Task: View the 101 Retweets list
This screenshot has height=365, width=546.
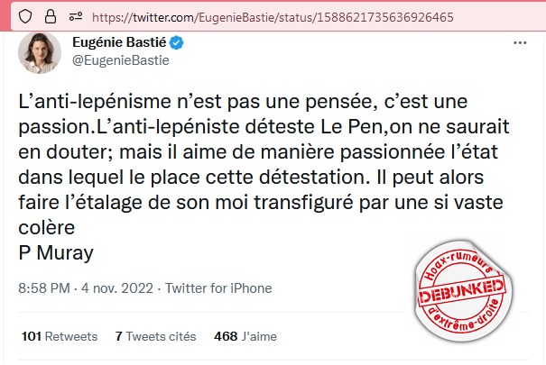Action: point(59,337)
